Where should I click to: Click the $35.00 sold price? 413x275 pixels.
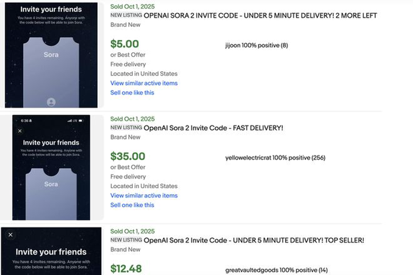(127, 156)
